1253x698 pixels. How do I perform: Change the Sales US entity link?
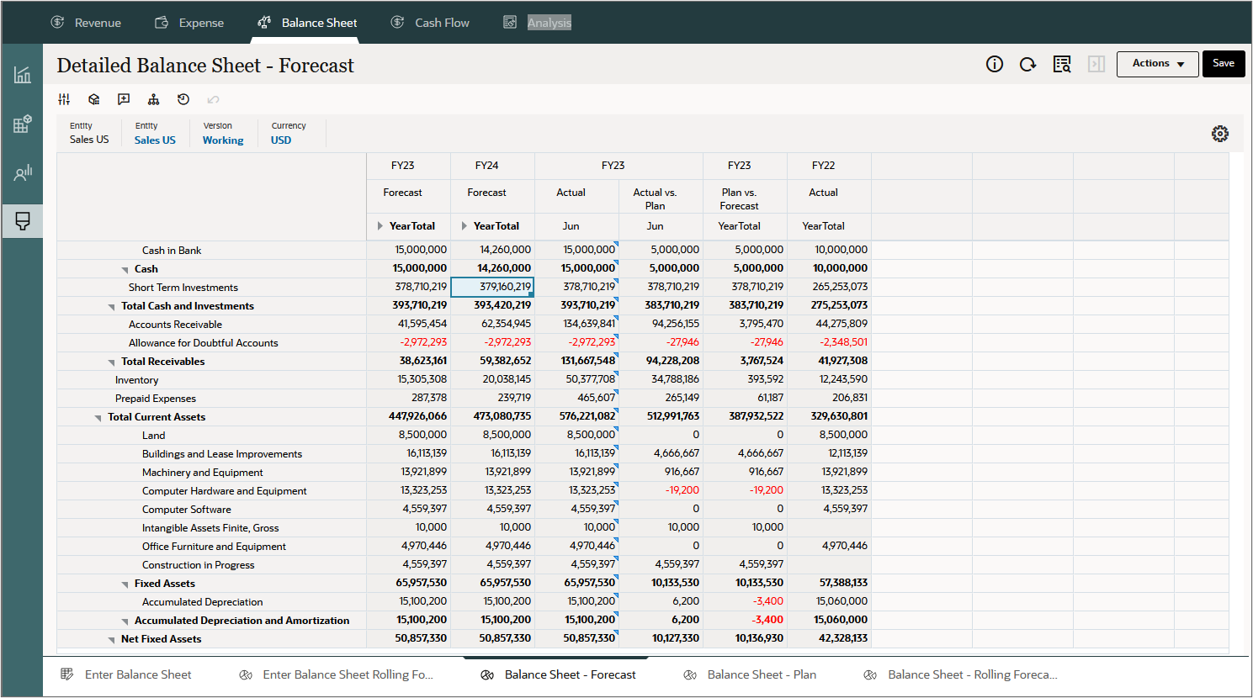(155, 140)
